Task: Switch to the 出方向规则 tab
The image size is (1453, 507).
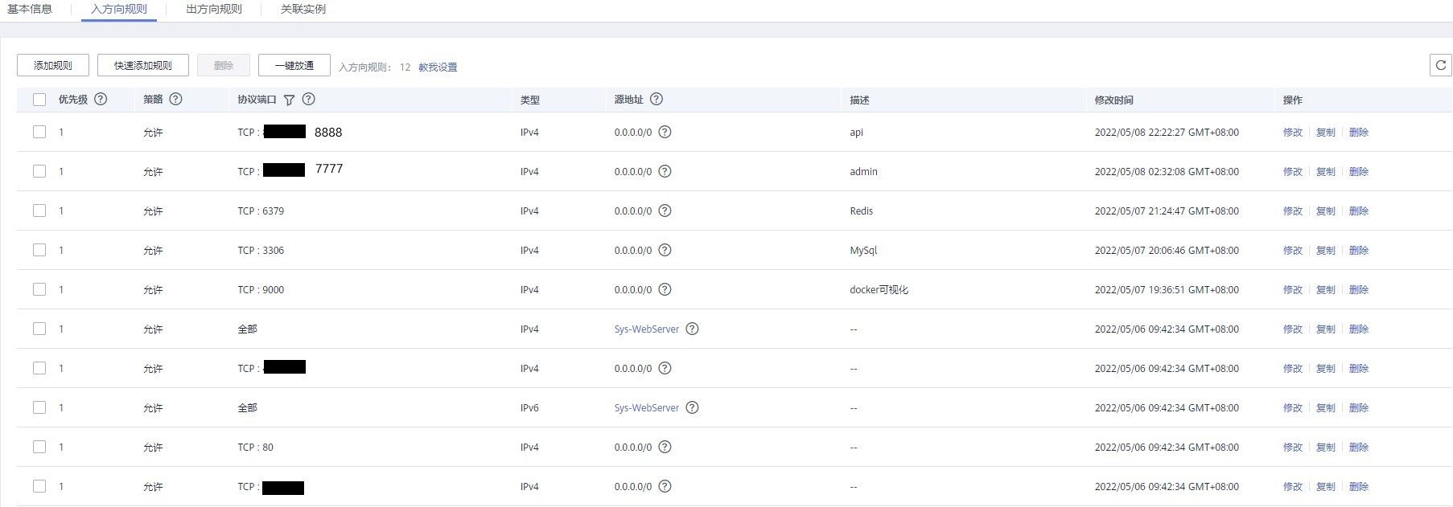Action: point(213,9)
